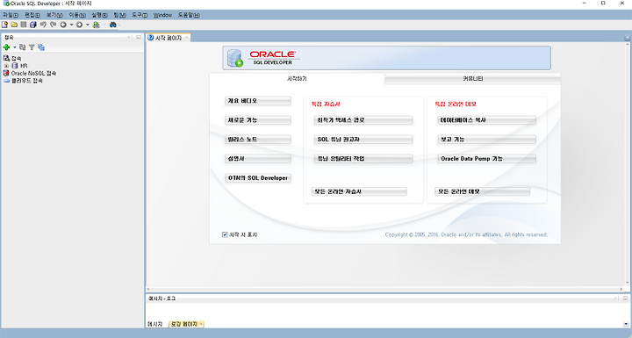Click the cloud icon beside 클라우드 접속
The height and width of the screenshot is (338, 632).
(x=6, y=81)
